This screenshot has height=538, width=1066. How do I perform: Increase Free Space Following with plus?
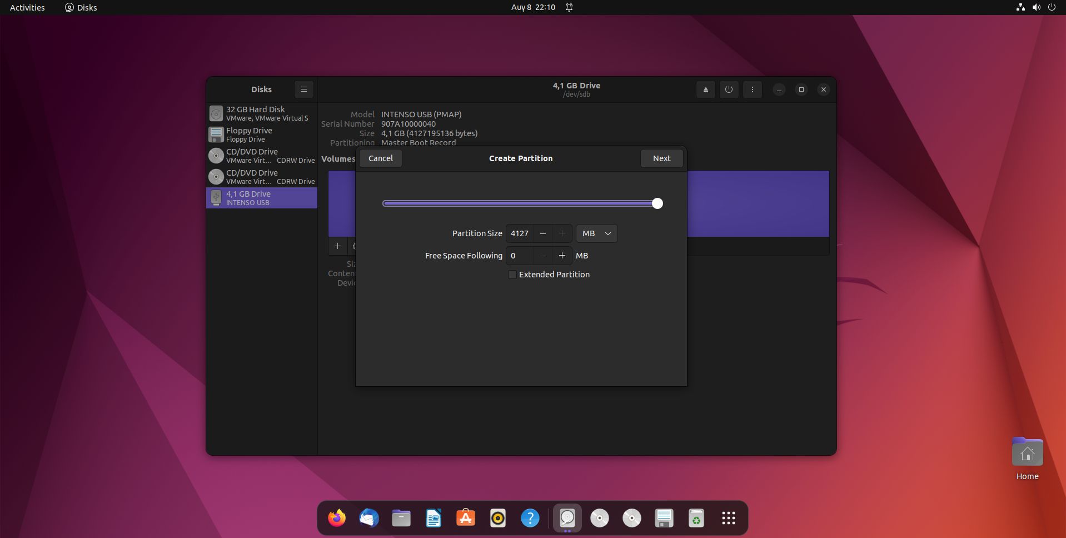pyautogui.click(x=562, y=256)
